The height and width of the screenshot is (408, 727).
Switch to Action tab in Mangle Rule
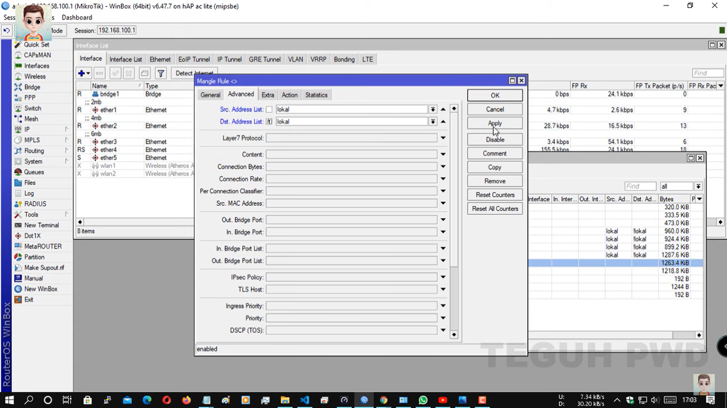pos(290,95)
